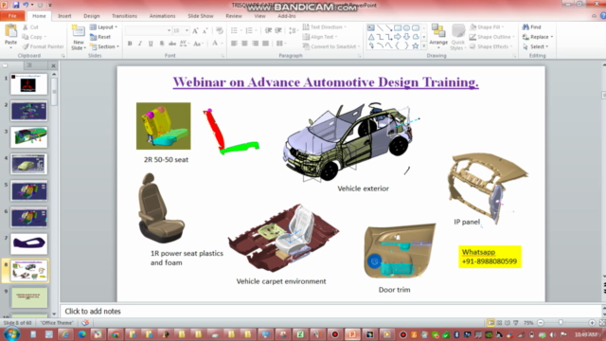Screen dimensions: 606x341
Task: Click the Copy command
Action: point(34,37)
